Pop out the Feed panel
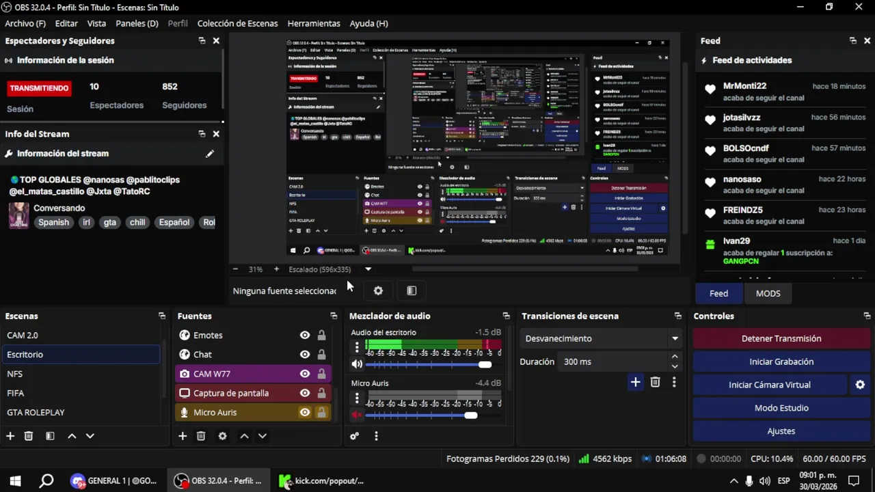The height and width of the screenshot is (492, 875). pos(852,40)
